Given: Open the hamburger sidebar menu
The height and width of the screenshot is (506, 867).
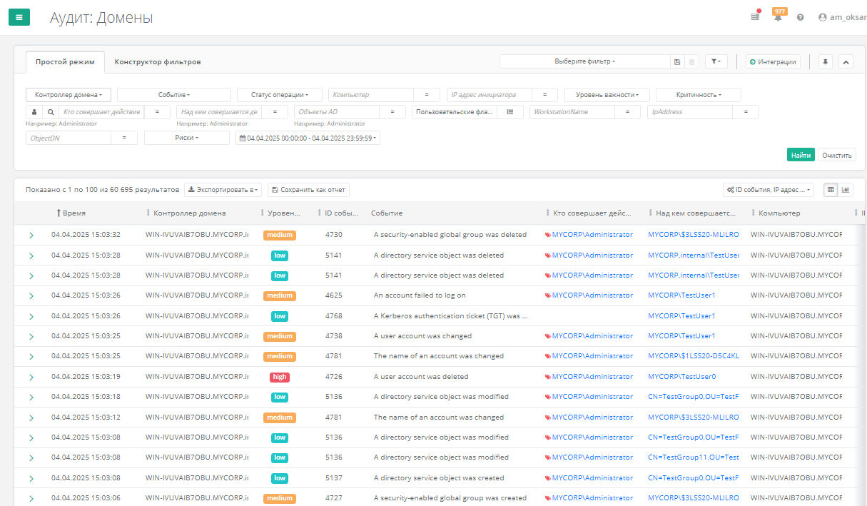Looking at the screenshot, I should [19, 17].
